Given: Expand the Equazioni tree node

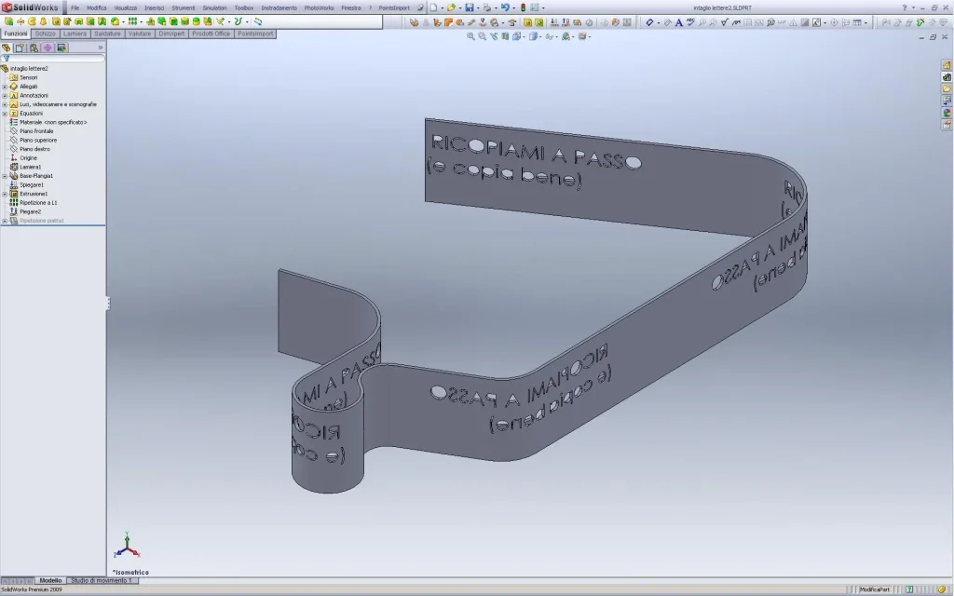Looking at the screenshot, I should (x=5, y=113).
